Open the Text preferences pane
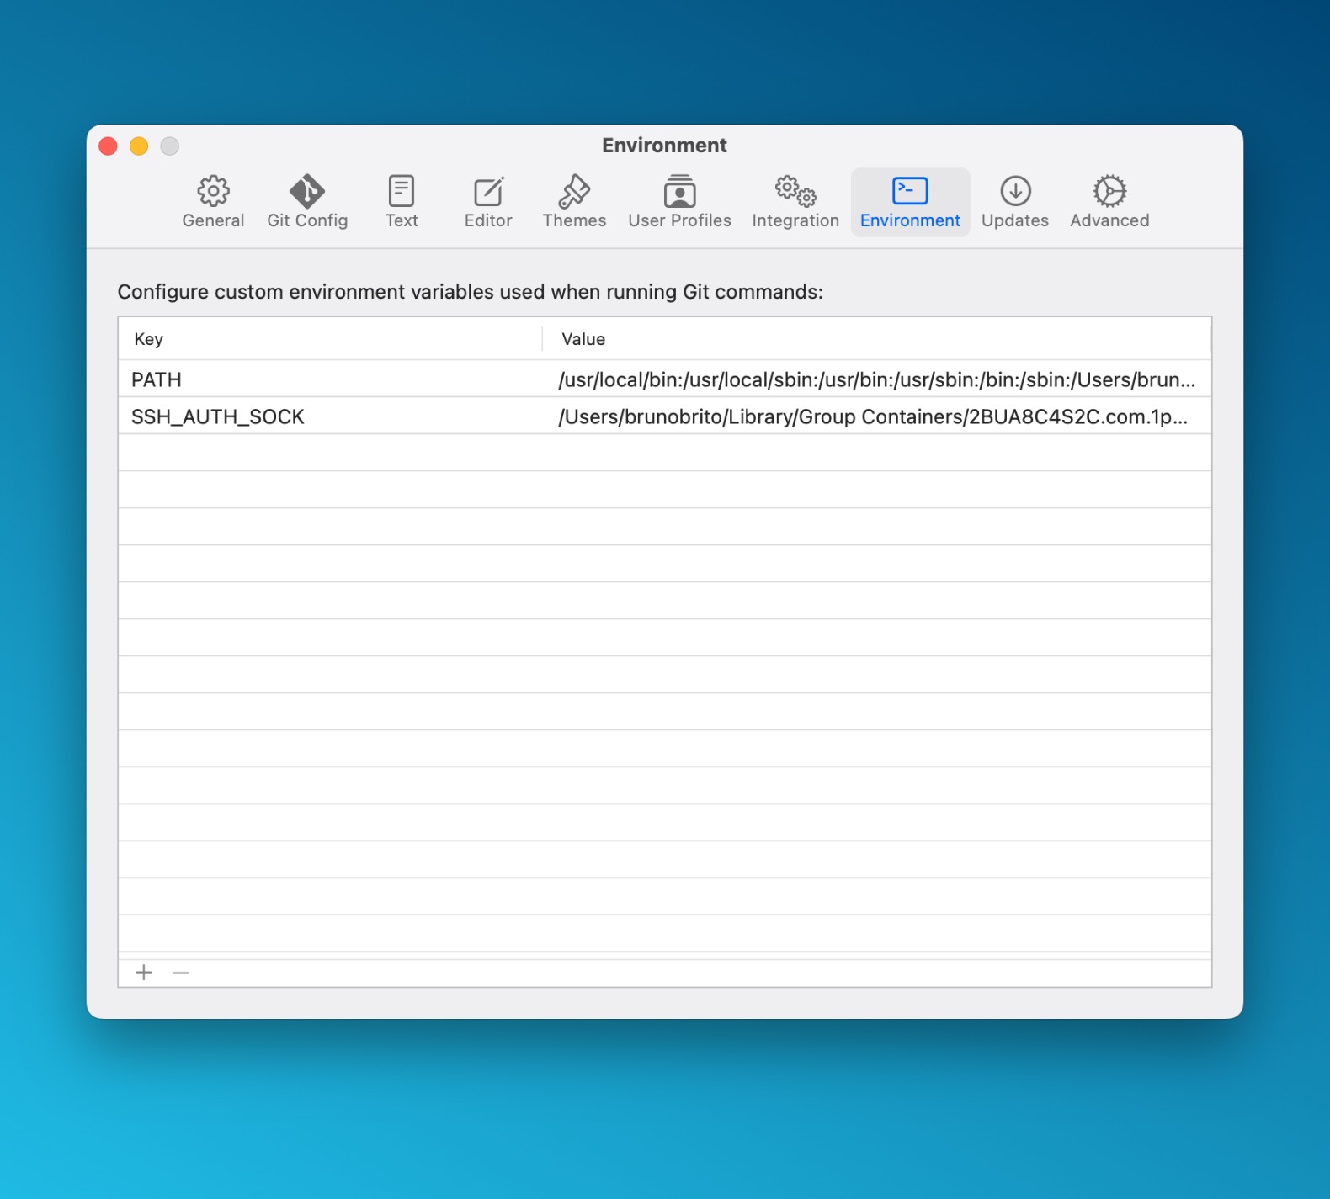This screenshot has width=1330, height=1199. tap(402, 202)
